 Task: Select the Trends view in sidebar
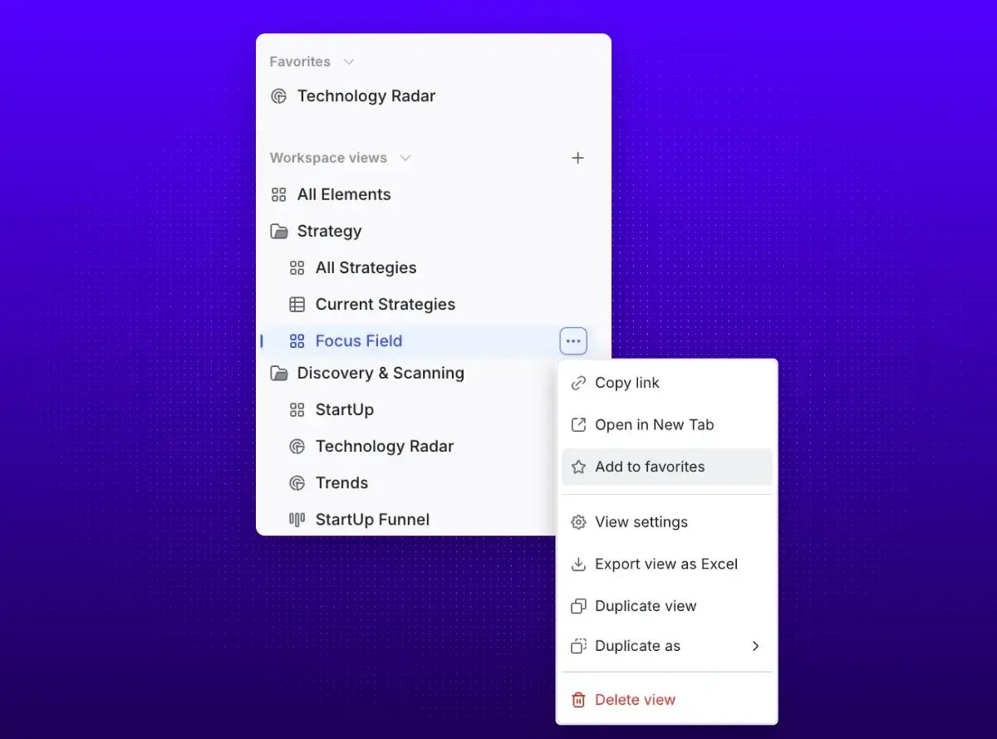coord(341,483)
